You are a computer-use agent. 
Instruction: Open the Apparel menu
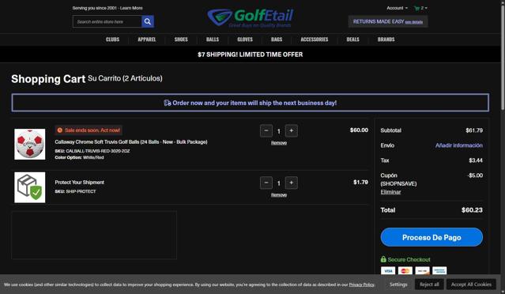point(146,40)
